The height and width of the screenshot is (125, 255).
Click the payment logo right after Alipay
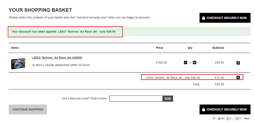[x=230, y=119]
